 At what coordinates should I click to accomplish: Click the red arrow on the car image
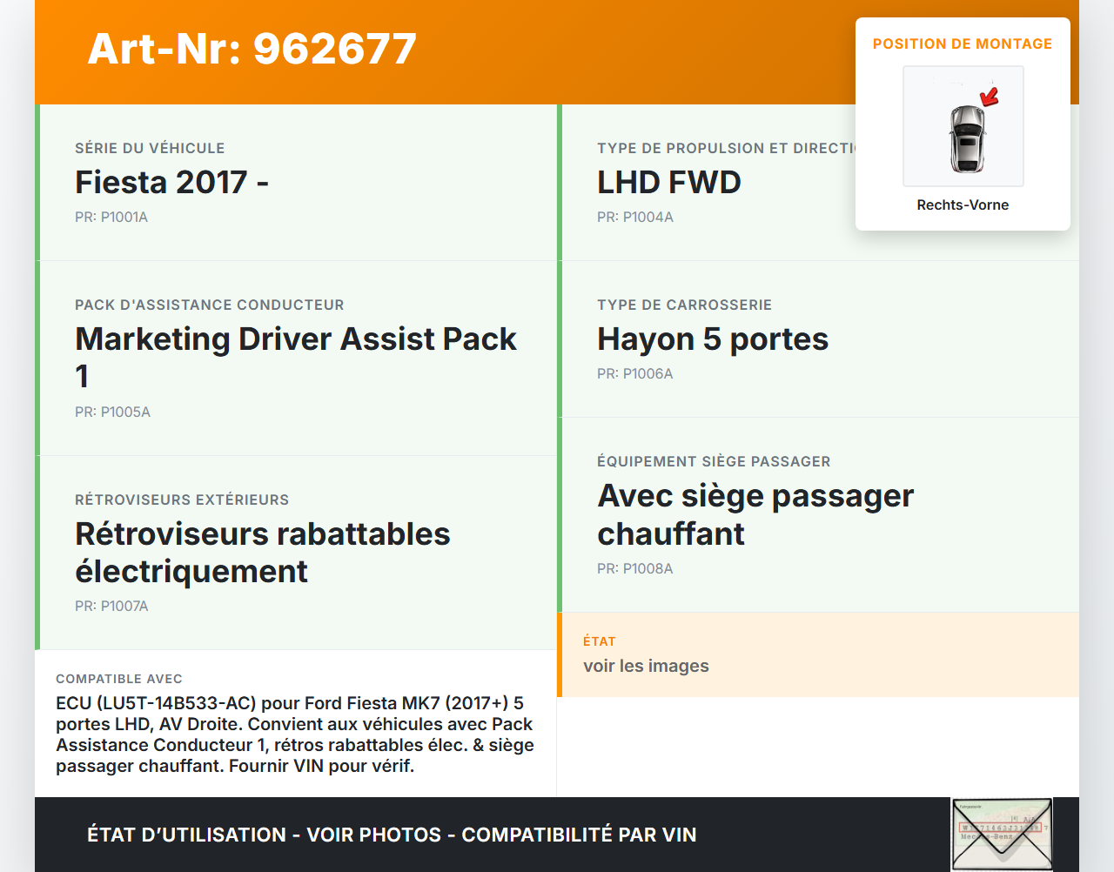989,96
